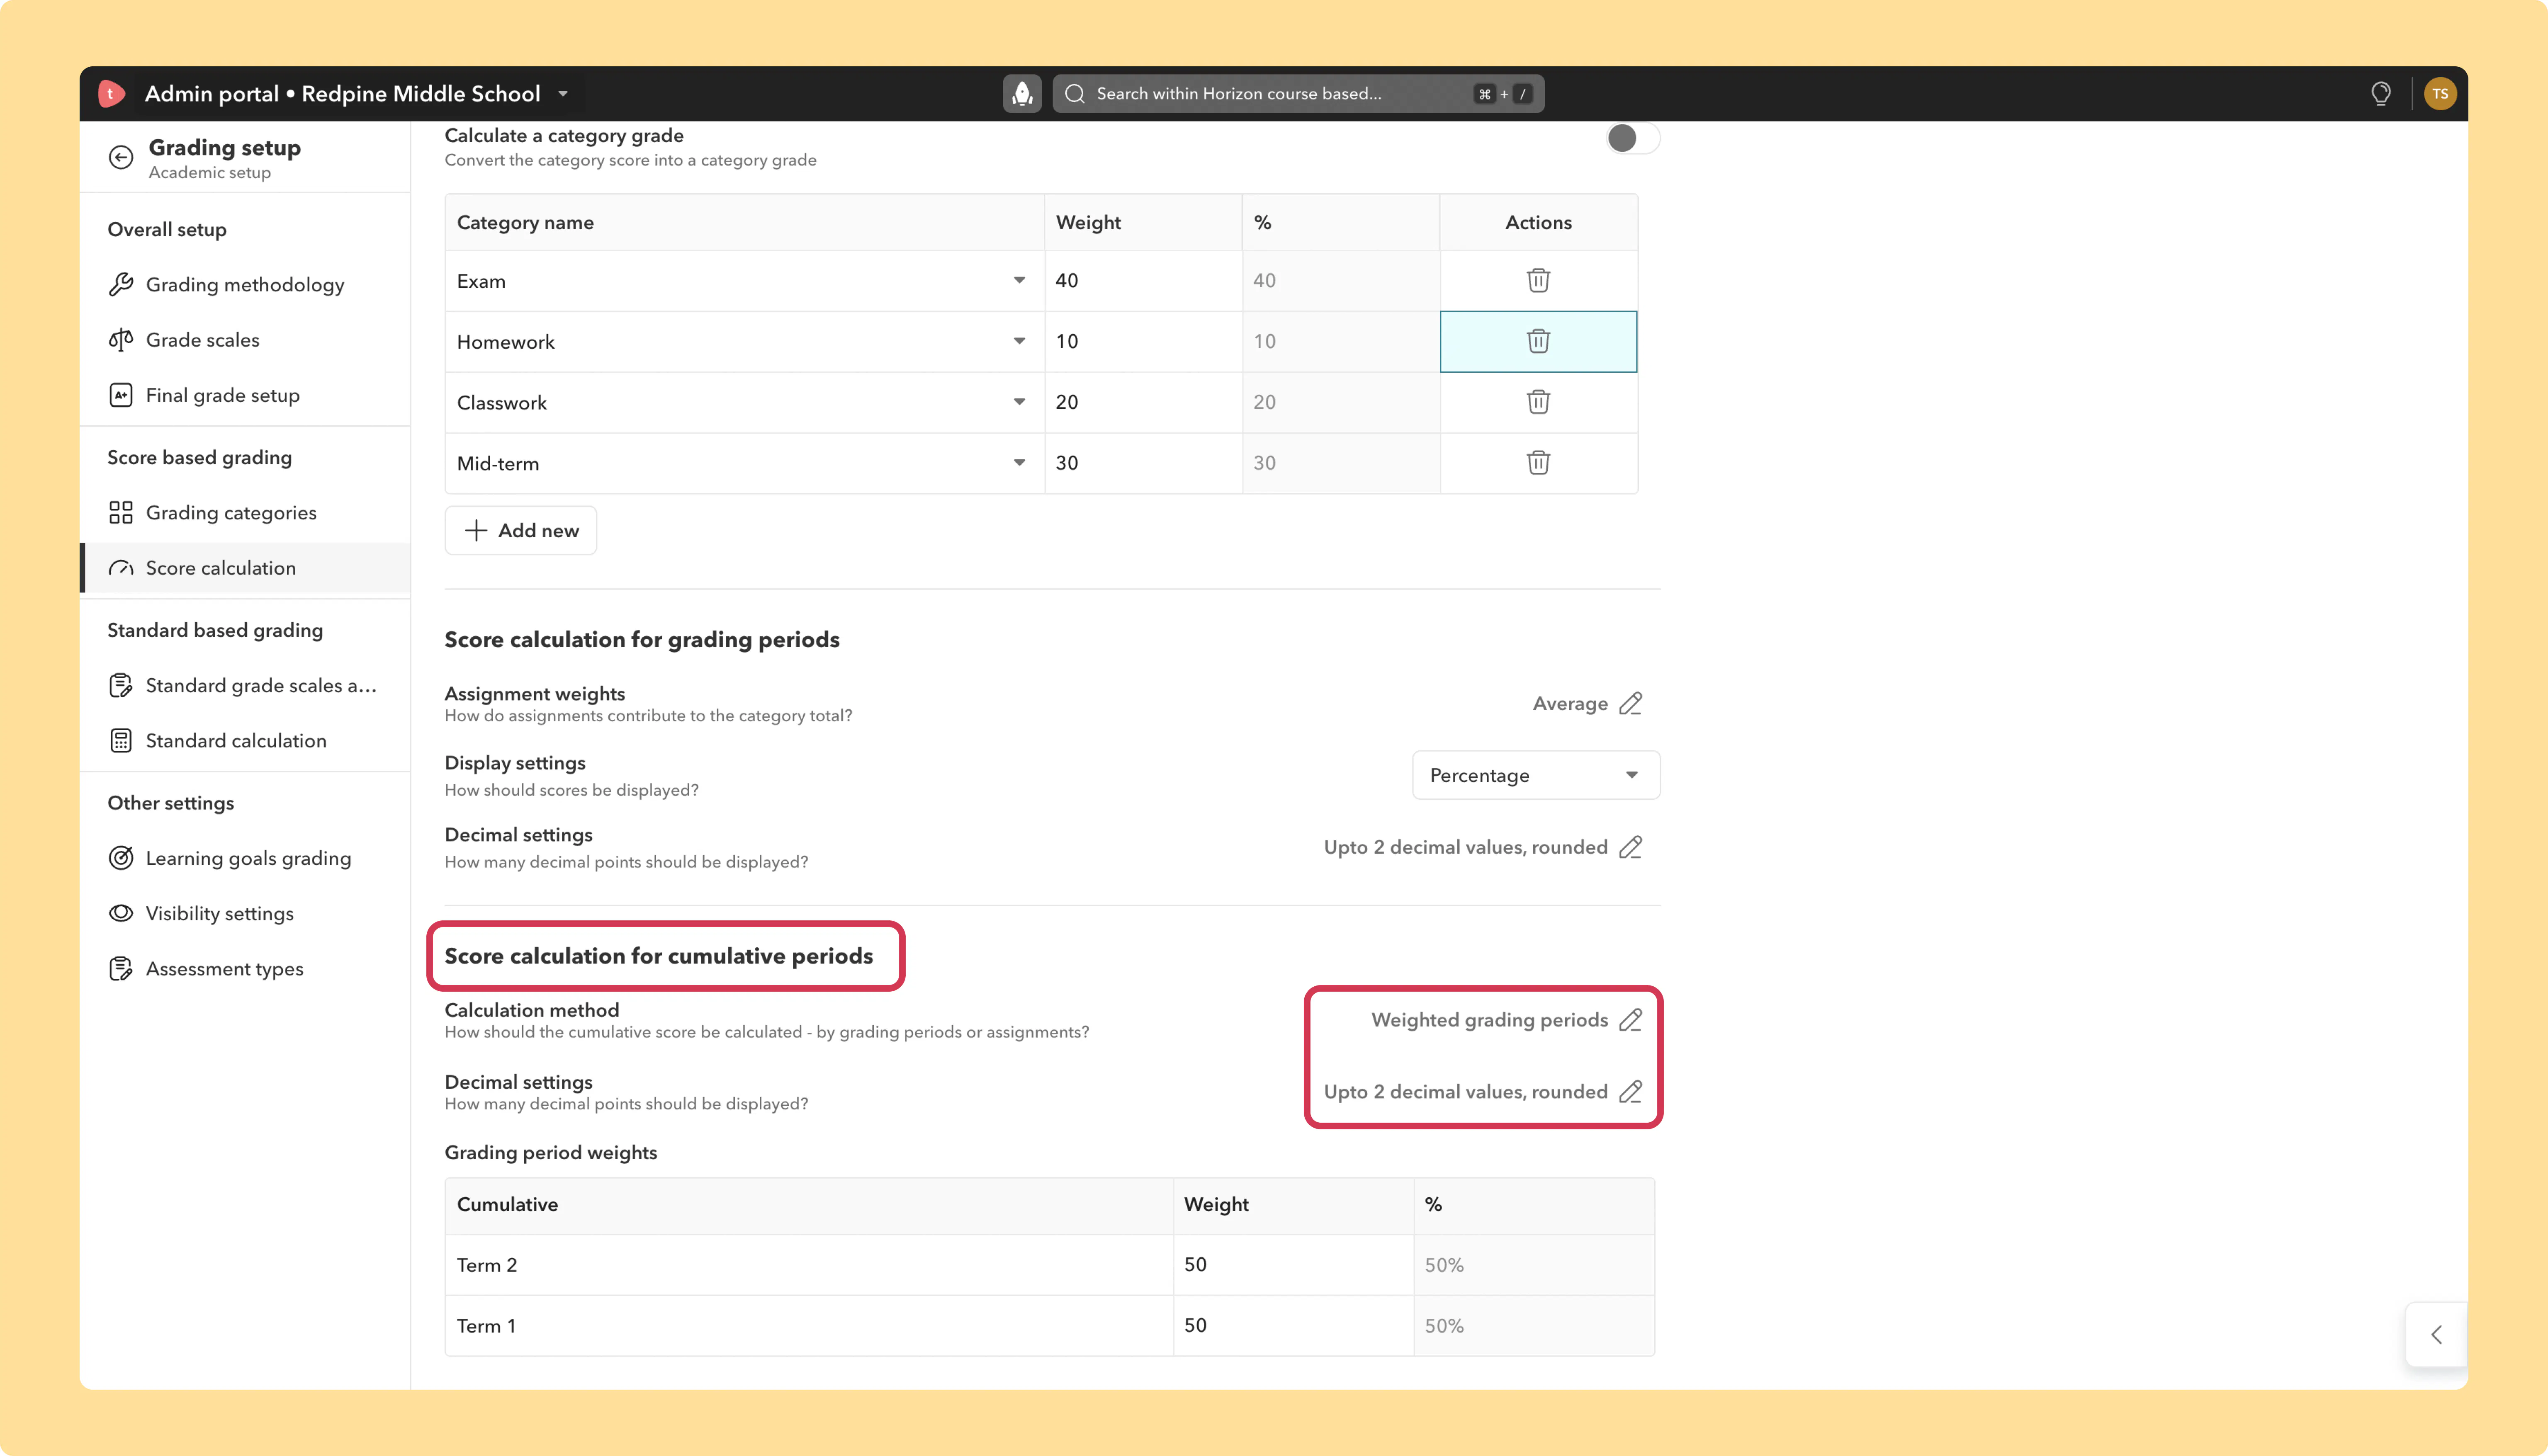Open Grading methodology in the sidebar
Image resolution: width=2548 pixels, height=1456 pixels.
(x=245, y=285)
